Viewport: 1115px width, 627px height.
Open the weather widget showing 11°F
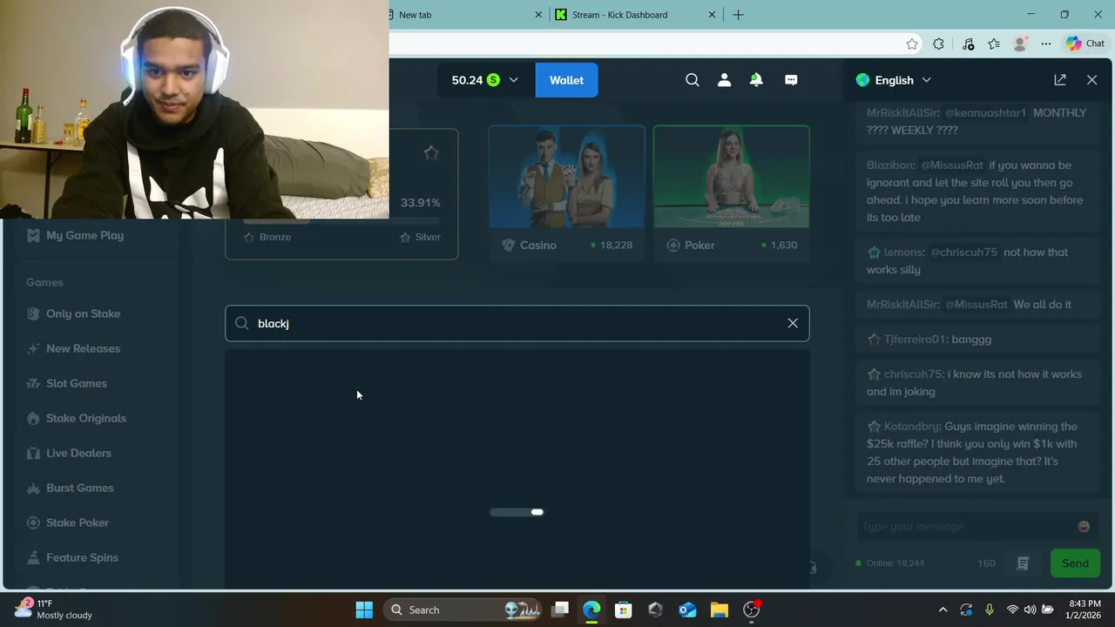(x=54, y=610)
